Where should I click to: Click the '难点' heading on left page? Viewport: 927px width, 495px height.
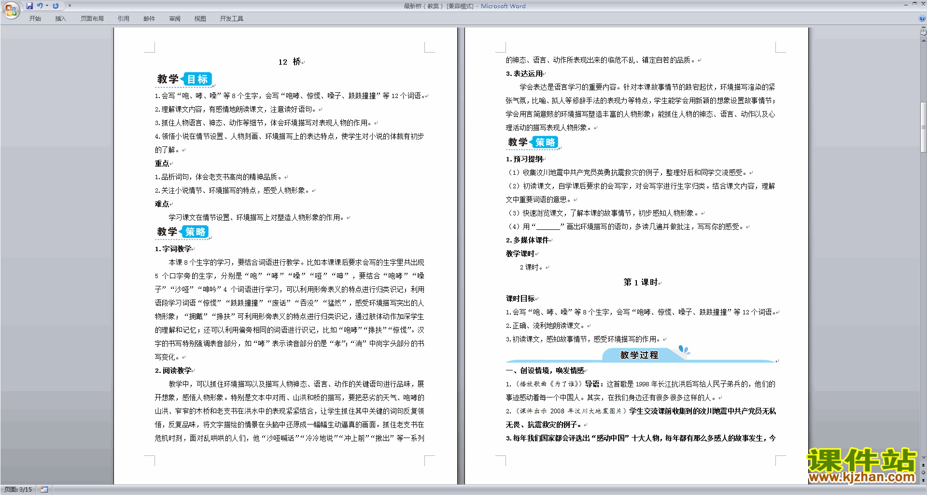(162, 204)
